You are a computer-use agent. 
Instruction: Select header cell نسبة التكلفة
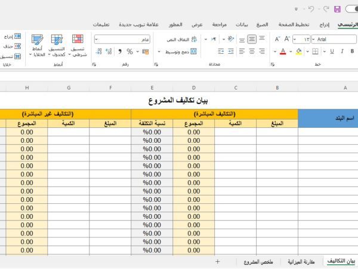pos(152,124)
